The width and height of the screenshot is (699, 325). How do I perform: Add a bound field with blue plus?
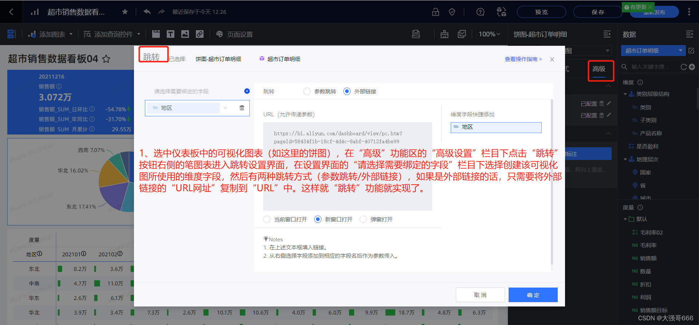(x=247, y=91)
